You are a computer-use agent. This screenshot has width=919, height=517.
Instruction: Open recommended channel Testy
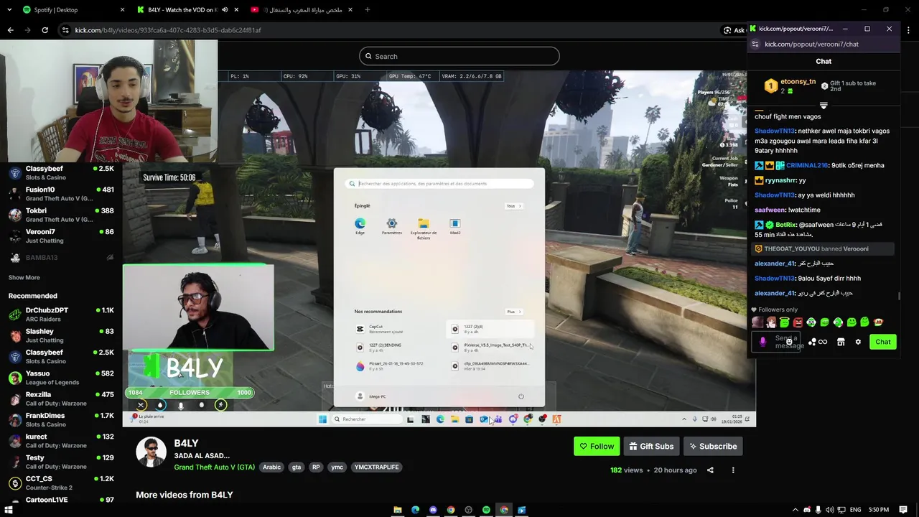tap(61, 462)
